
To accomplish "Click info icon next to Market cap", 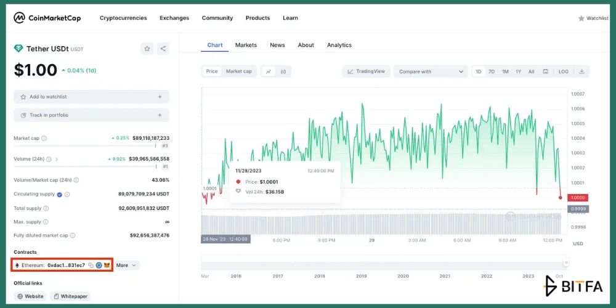I will tap(44, 138).
